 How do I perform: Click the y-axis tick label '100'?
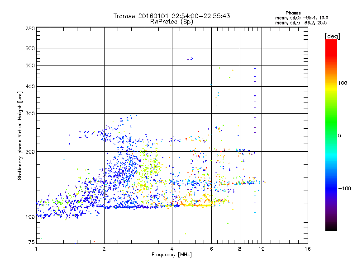click(x=30, y=217)
